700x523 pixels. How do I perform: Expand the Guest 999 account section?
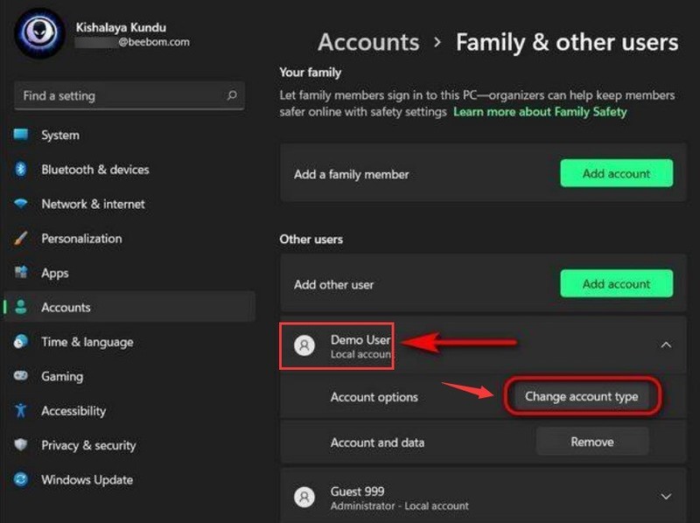click(x=664, y=498)
